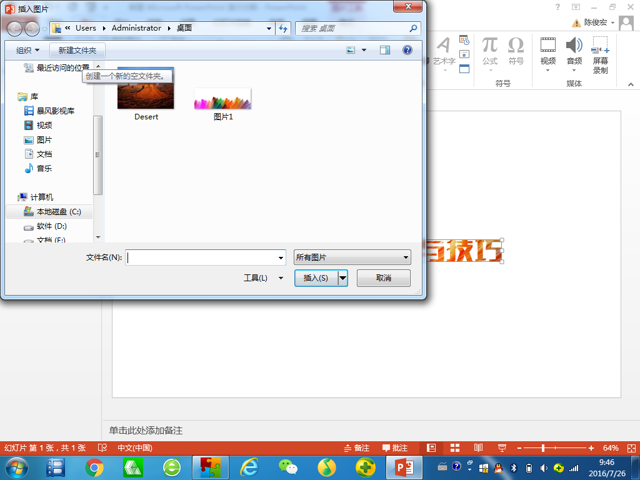
Task: Open WeChat from the taskbar
Action: click(x=287, y=467)
